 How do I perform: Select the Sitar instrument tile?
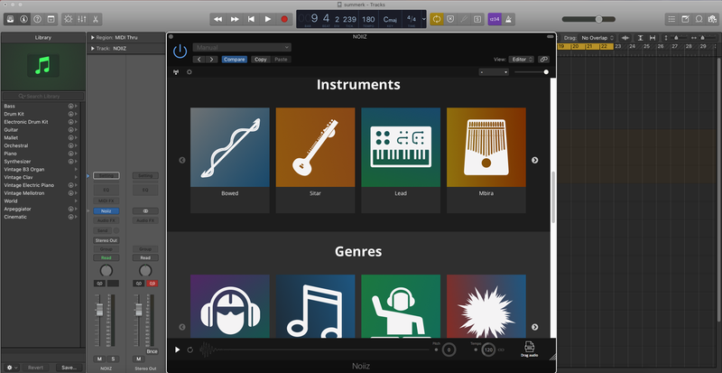tap(315, 147)
